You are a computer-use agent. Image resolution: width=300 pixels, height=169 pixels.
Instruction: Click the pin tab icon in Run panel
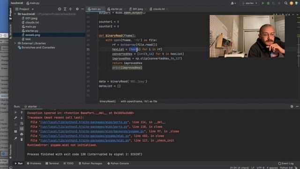[x=15, y=138]
